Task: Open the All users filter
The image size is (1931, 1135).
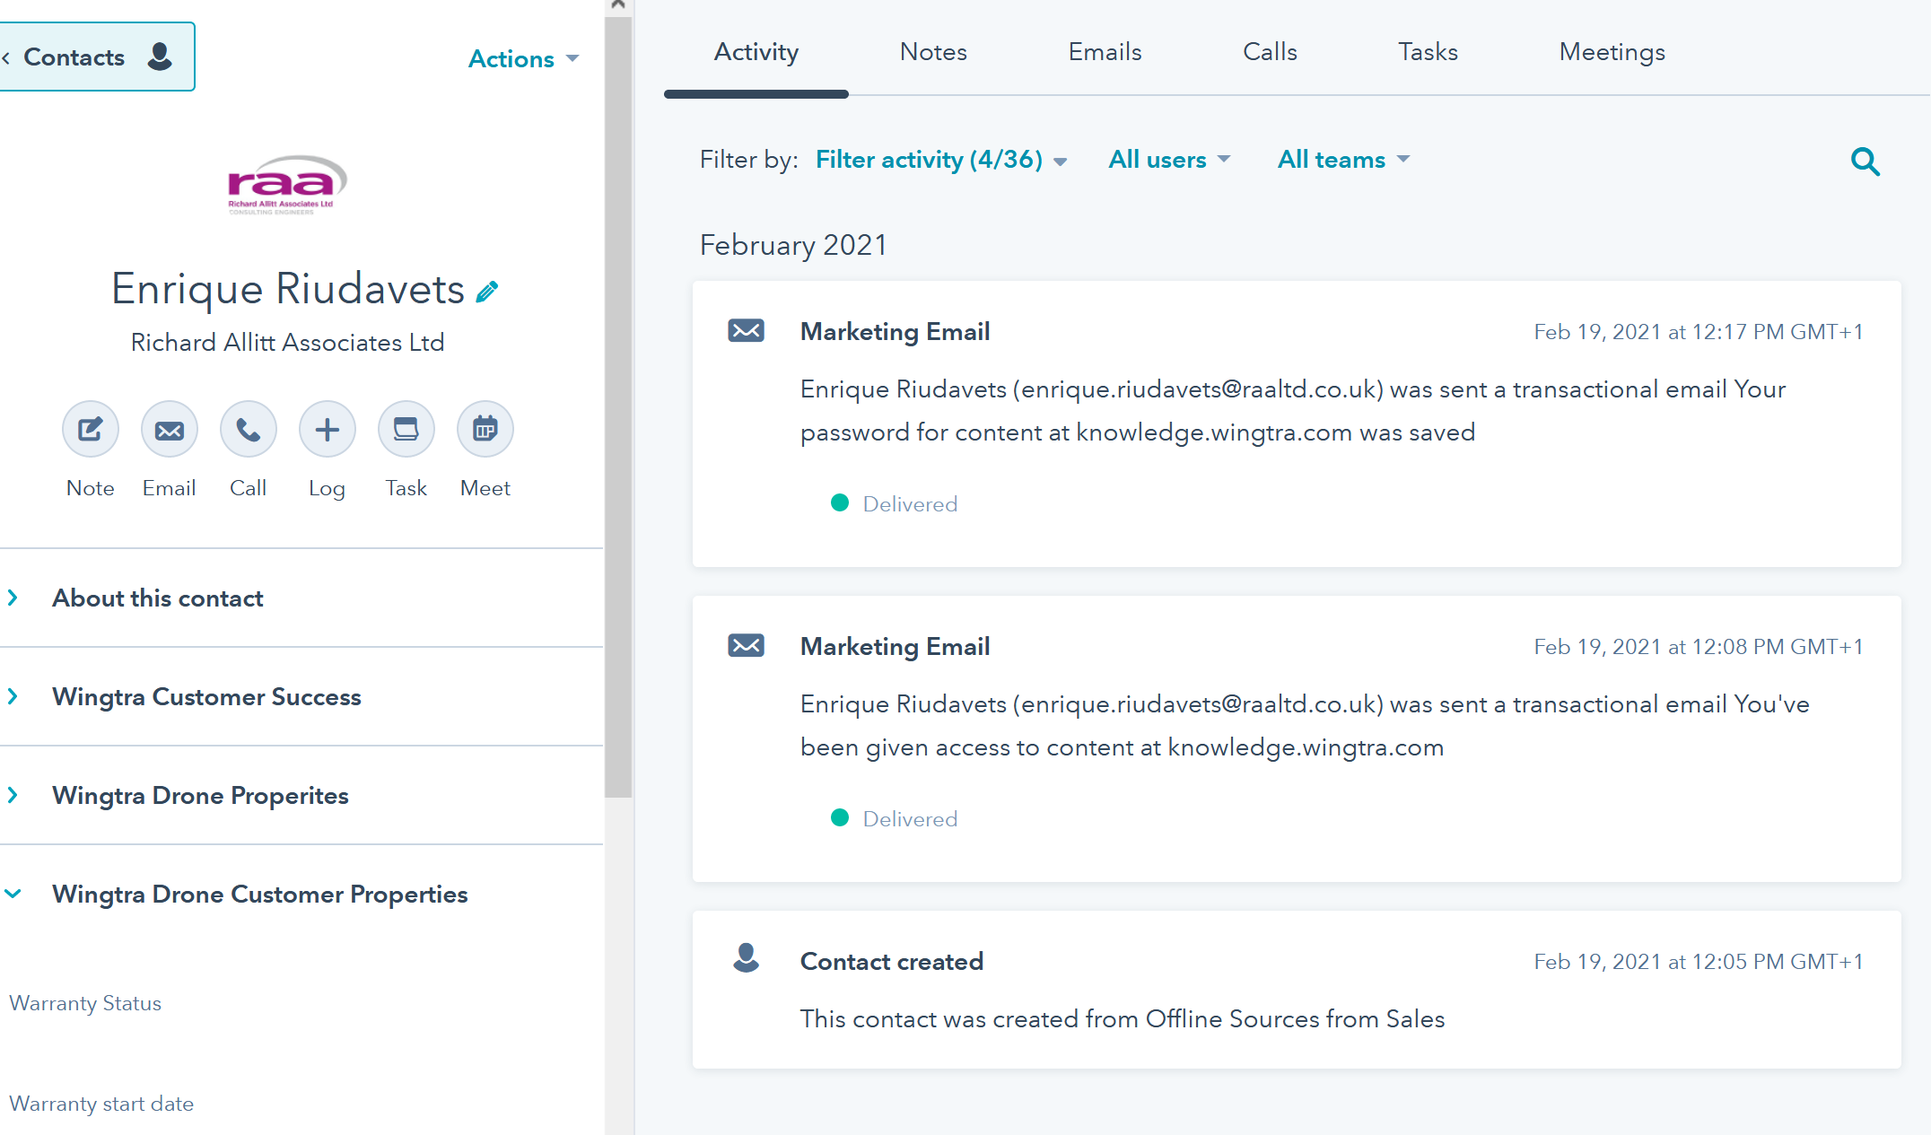Action: tap(1168, 160)
